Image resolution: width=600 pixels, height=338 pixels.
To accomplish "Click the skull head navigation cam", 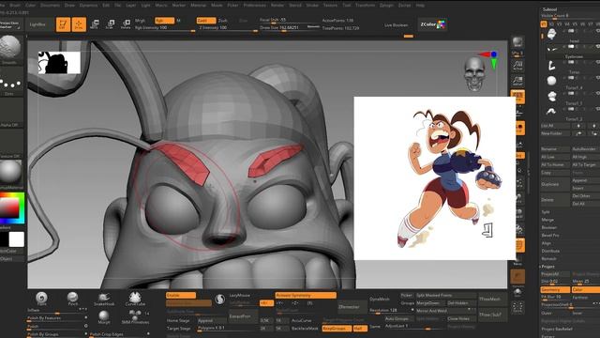I will point(474,73).
